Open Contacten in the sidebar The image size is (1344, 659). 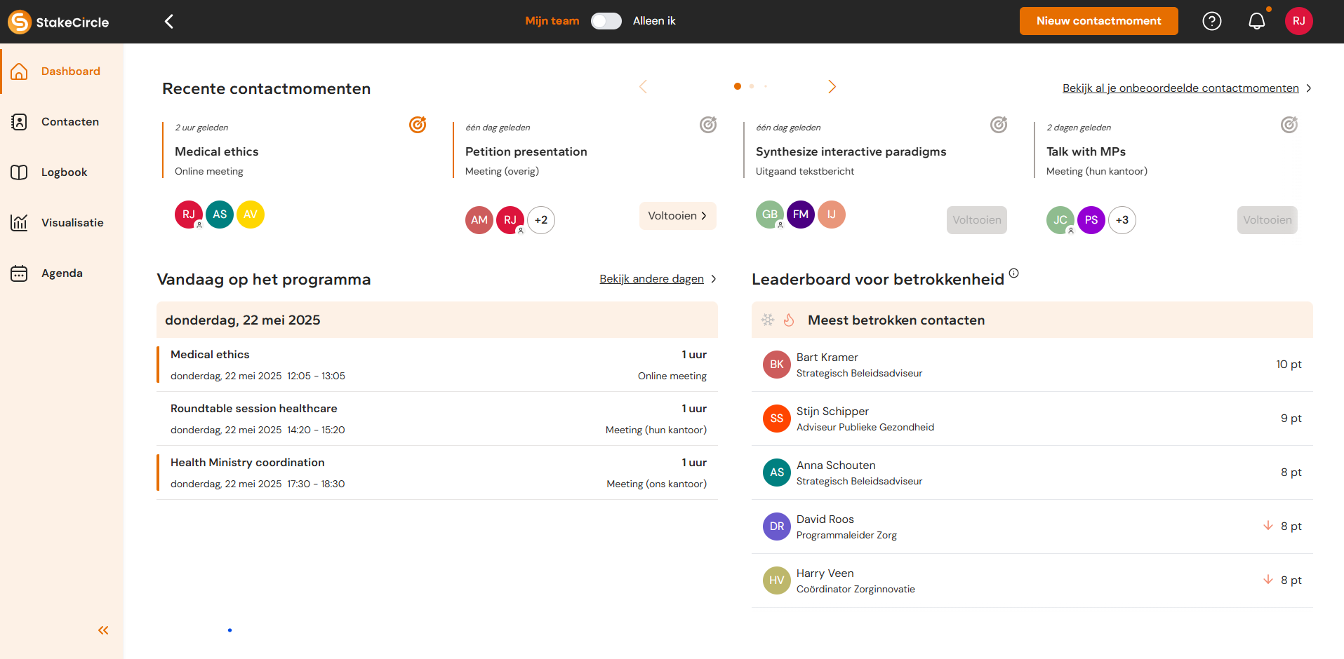click(62, 122)
